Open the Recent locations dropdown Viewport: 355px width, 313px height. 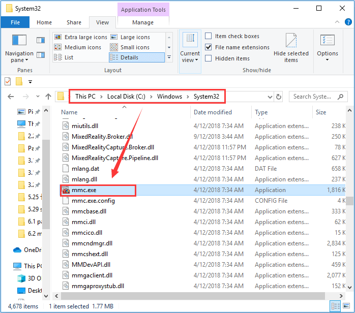(38, 97)
